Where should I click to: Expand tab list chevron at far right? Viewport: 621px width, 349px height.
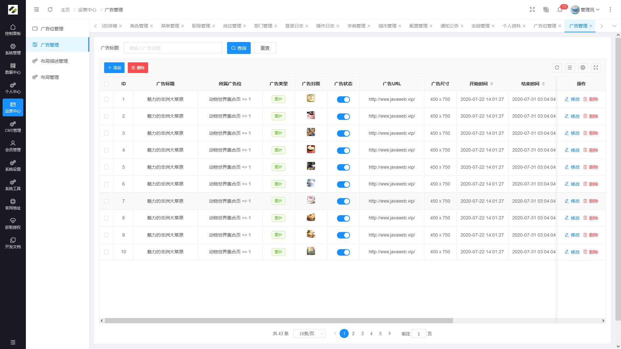(614, 26)
